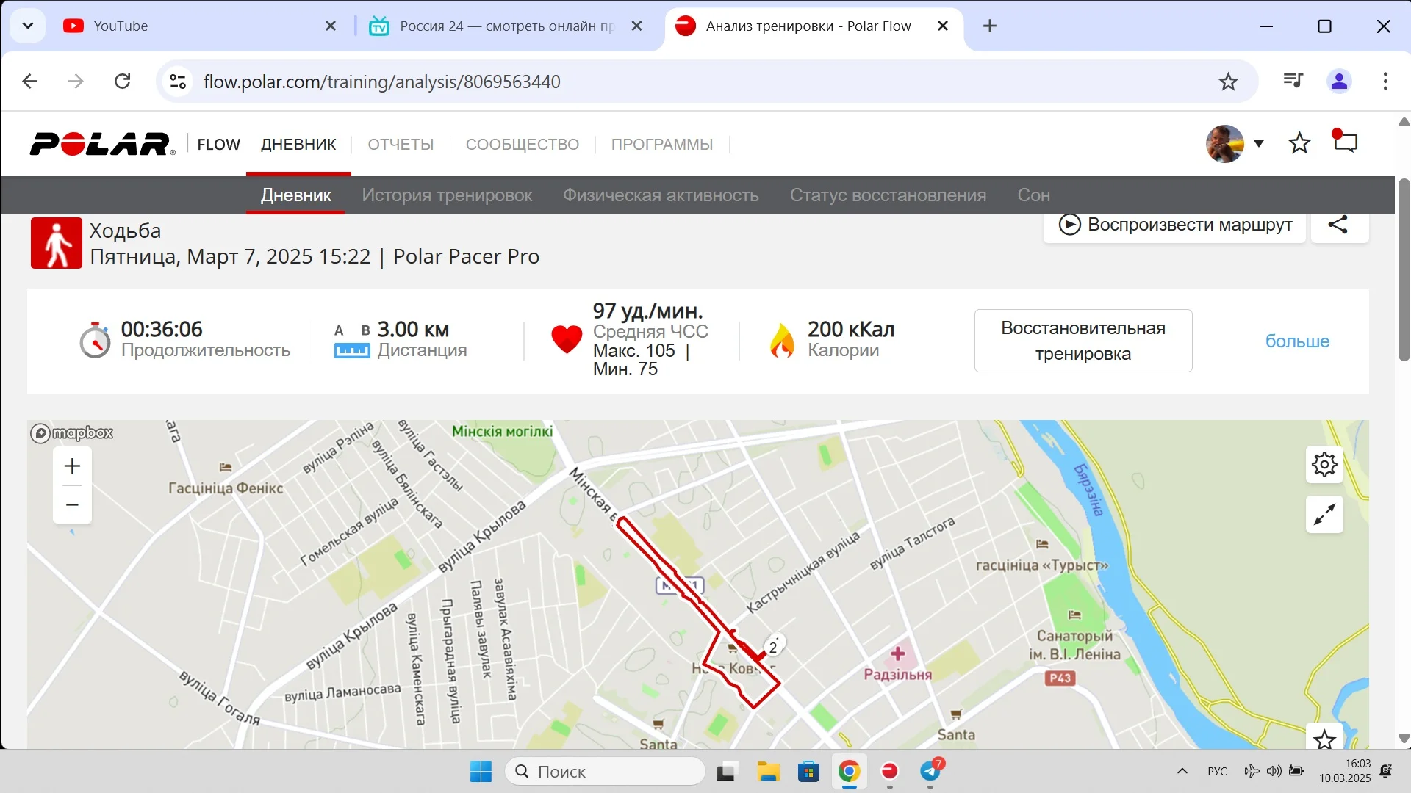Zoom out on the map
Screen dimensions: 1411x793
pyautogui.click(x=72, y=504)
